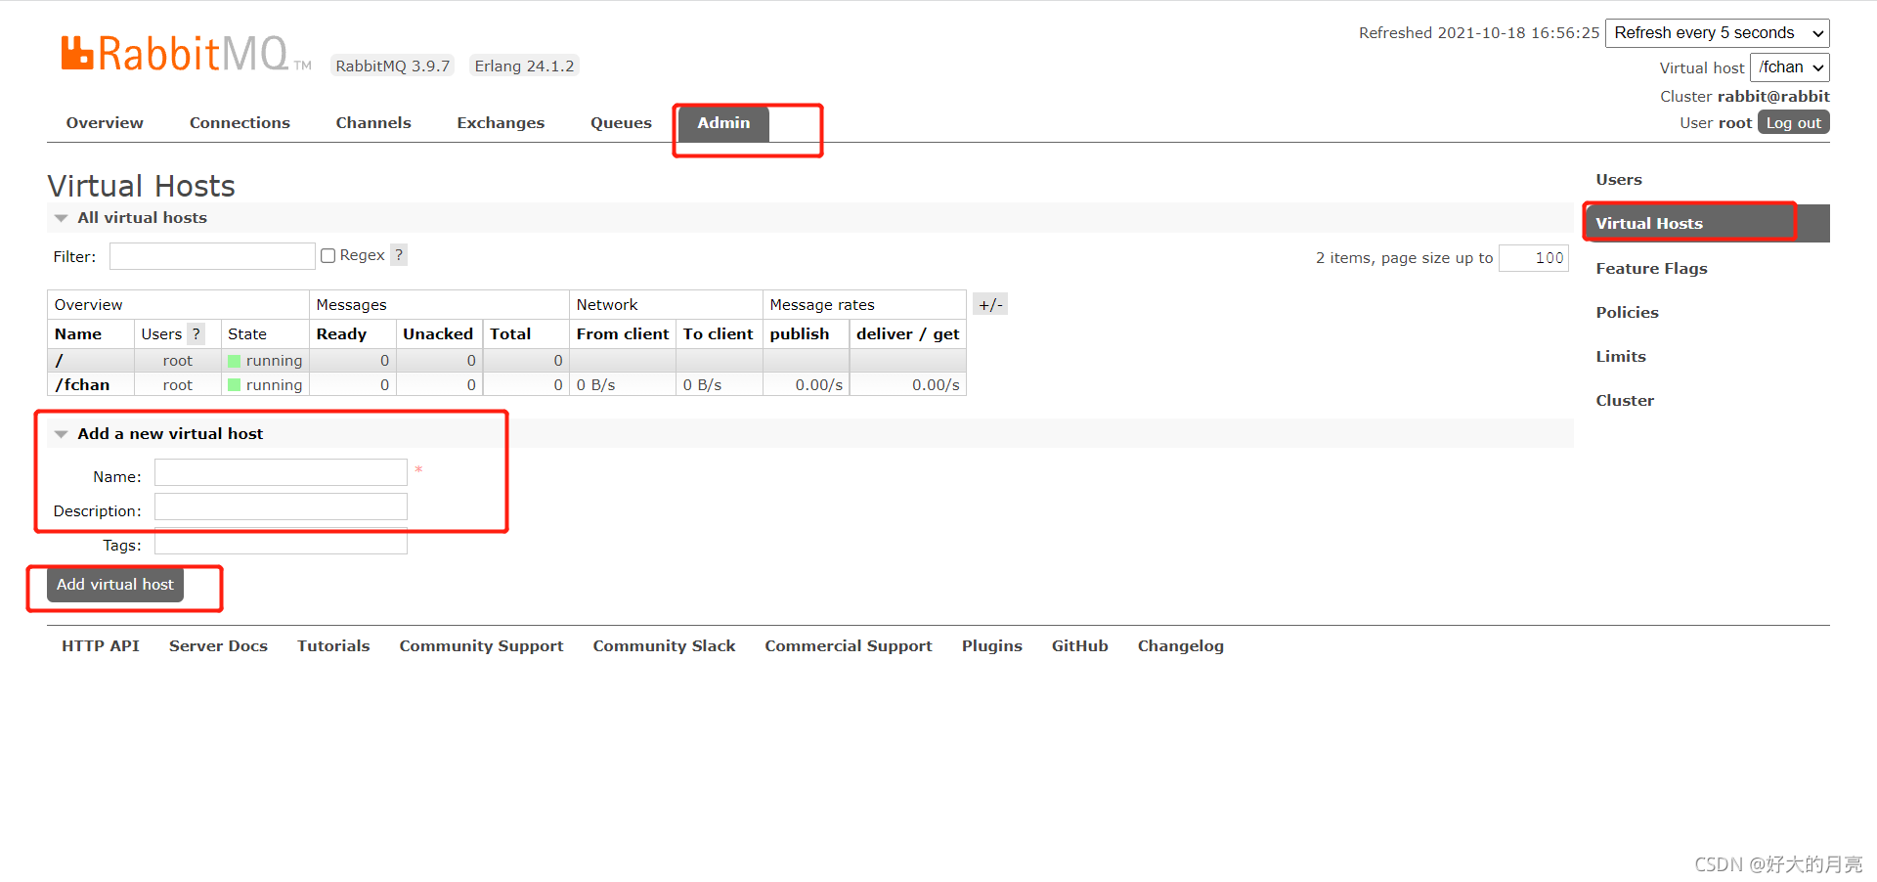Image resolution: width=1877 pixels, height=882 pixels.
Task: Open the Regex help question mark
Action: [399, 255]
